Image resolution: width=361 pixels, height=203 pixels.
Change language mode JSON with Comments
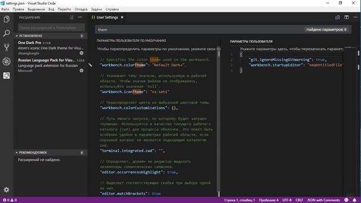point(323,200)
